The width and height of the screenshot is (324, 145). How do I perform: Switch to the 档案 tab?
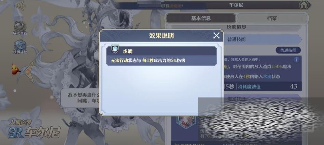272,18
